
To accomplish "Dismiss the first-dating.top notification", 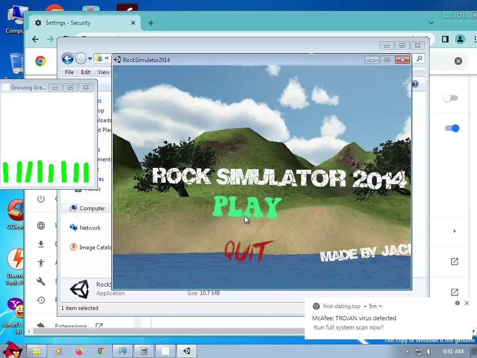I will [x=467, y=303].
